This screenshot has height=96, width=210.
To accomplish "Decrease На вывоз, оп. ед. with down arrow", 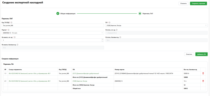I will point(103,41).
